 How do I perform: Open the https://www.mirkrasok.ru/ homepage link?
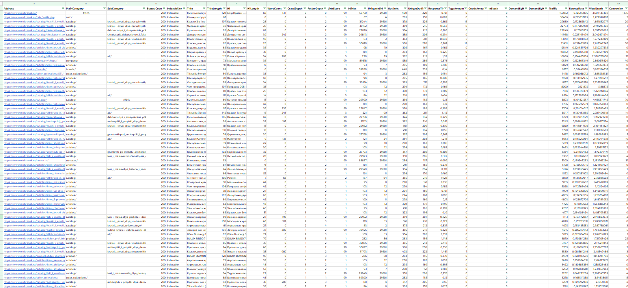click(x=20, y=13)
